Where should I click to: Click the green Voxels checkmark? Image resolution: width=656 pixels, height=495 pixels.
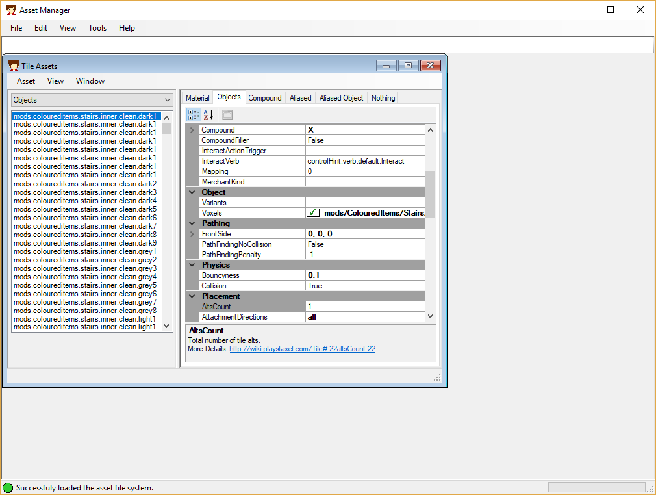(x=313, y=213)
